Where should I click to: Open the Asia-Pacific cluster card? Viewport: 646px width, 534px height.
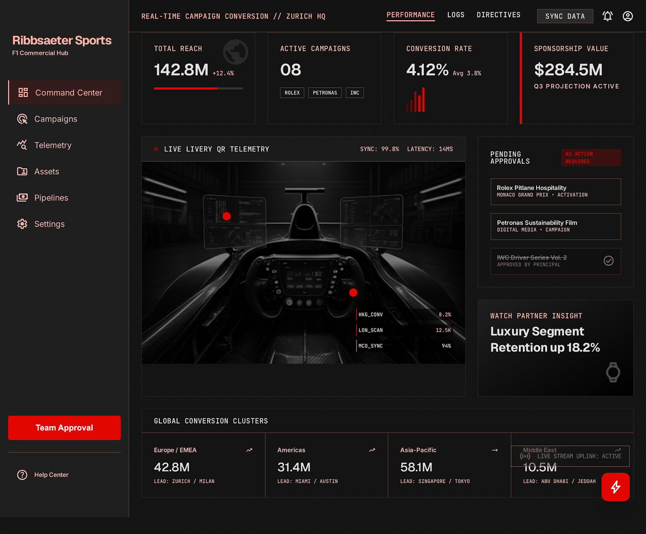(449, 465)
